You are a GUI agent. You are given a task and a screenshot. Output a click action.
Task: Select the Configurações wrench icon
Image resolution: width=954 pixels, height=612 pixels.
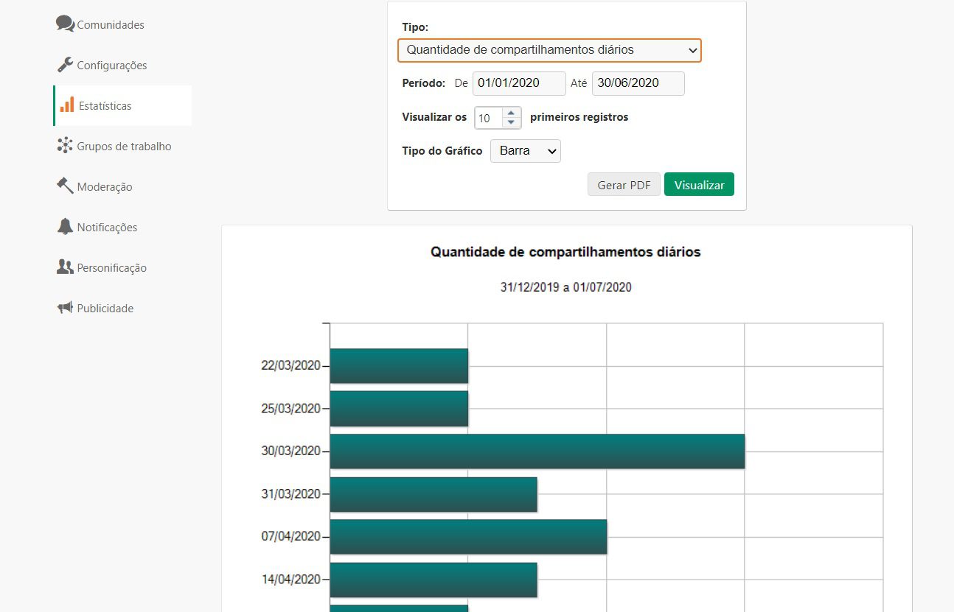point(64,63)
